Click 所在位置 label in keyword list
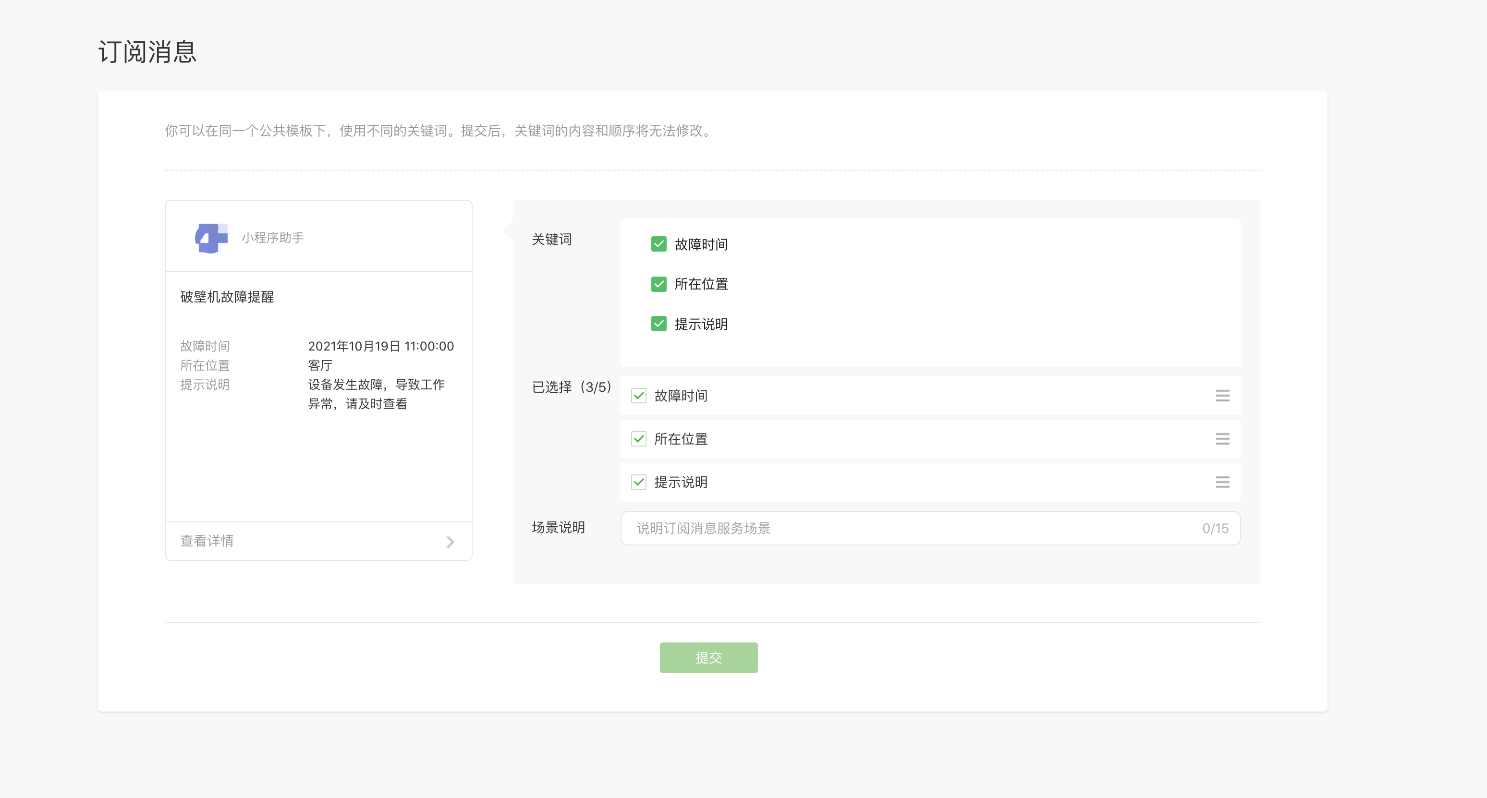This screenshot has width=1487, height=798. pyautogui.click(x=701, y=284)
